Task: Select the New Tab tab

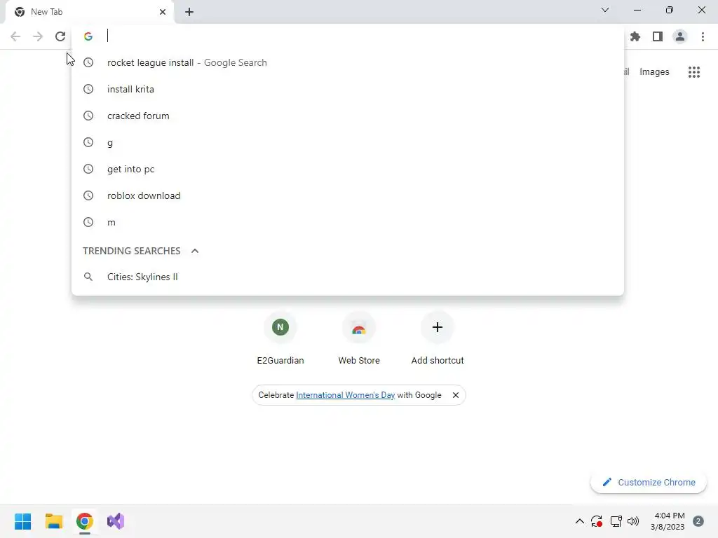Action: [89, 12]
